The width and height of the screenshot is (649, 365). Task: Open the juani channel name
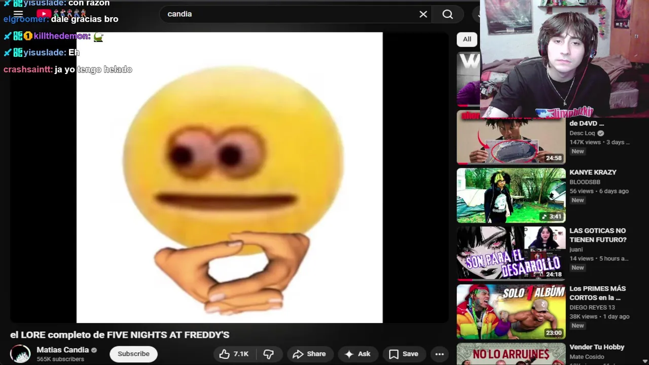576,249
